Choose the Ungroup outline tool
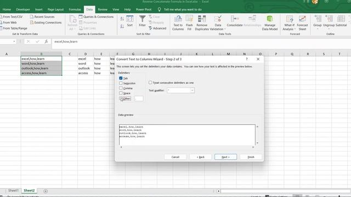This screenshot has height=197, width=351. tap(329, 22)
